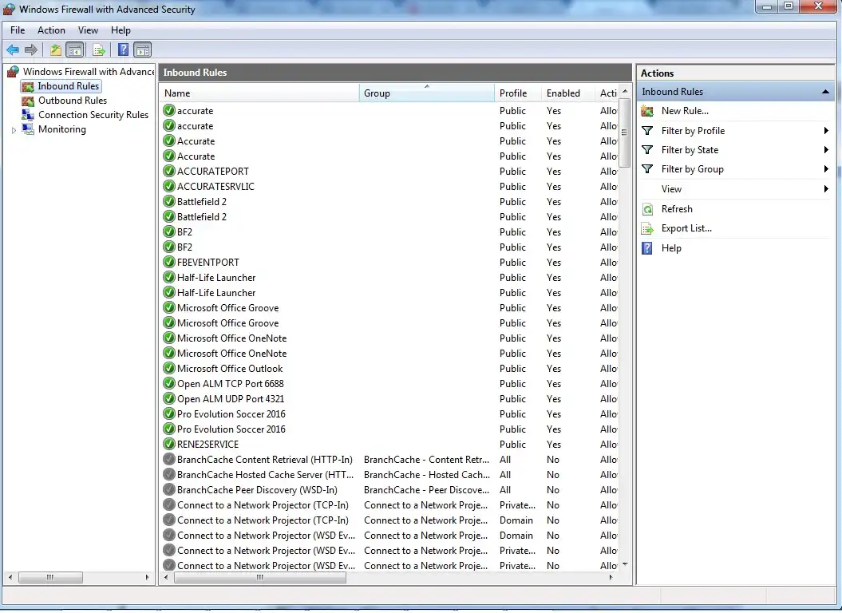Select Connection Security Rules in the tree
The height and width of the screenshot is (613, 842).
(x=93, y=115)
